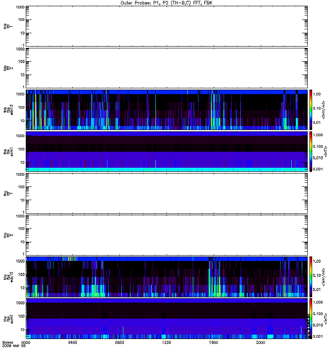The width and height of the screenshot is (333, 355).
Task: Click the 'thb fbk scm1' y-axis title
Action: coord(8,151)
